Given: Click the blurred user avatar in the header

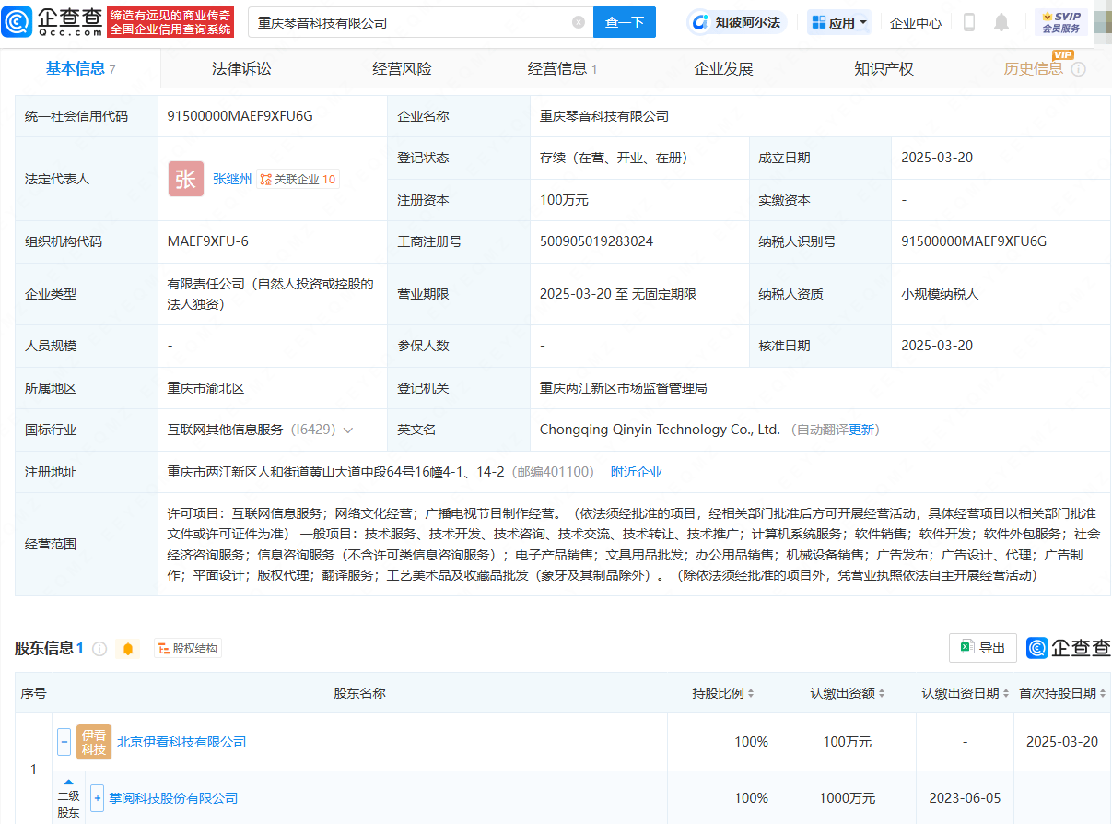Looking at the screenshot, I should (1103, 22).
